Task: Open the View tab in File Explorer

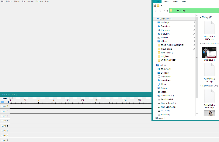Action: 184,2
